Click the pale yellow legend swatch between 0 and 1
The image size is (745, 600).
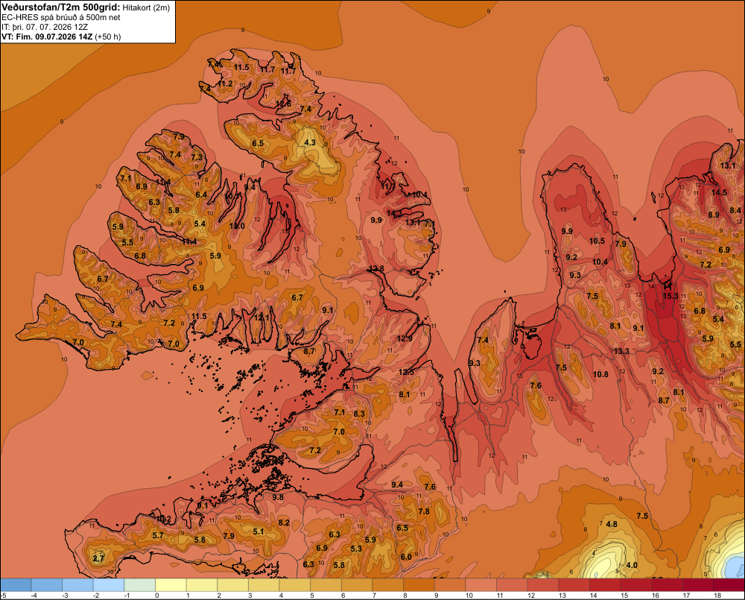point(171,585)
